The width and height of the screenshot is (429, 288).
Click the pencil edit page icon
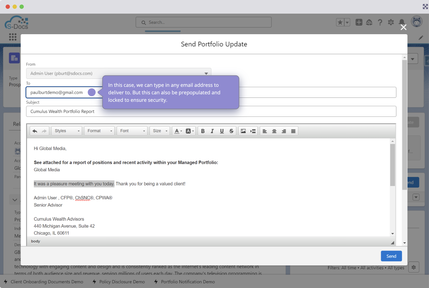point(421,38)
